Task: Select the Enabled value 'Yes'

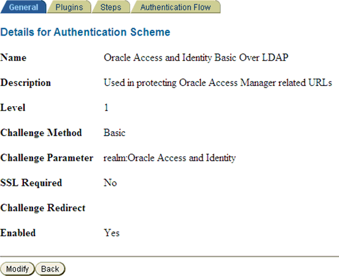Action: (112, 233)
